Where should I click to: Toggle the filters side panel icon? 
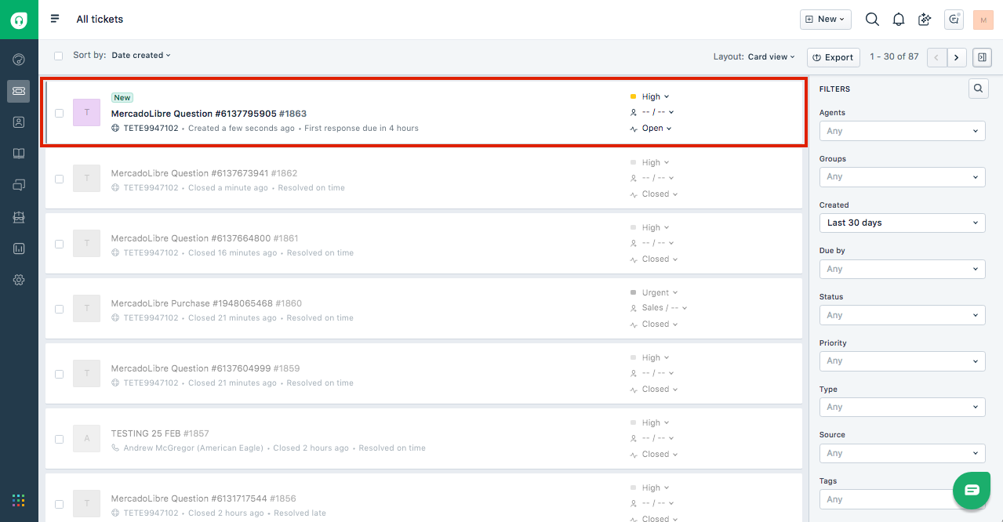coord(982,57)
